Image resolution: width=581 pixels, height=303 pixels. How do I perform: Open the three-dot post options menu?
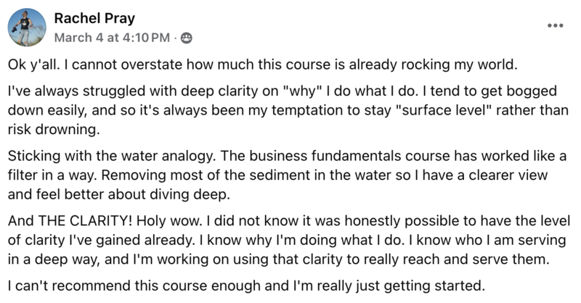click(x=555, y=25)
